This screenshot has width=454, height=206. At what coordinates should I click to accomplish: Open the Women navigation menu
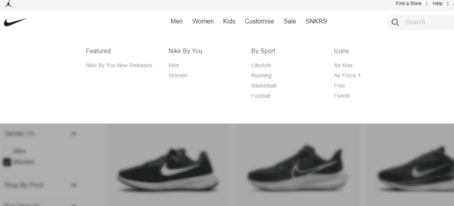point(203,21)
